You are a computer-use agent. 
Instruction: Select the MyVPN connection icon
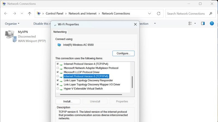coord(11,36)
